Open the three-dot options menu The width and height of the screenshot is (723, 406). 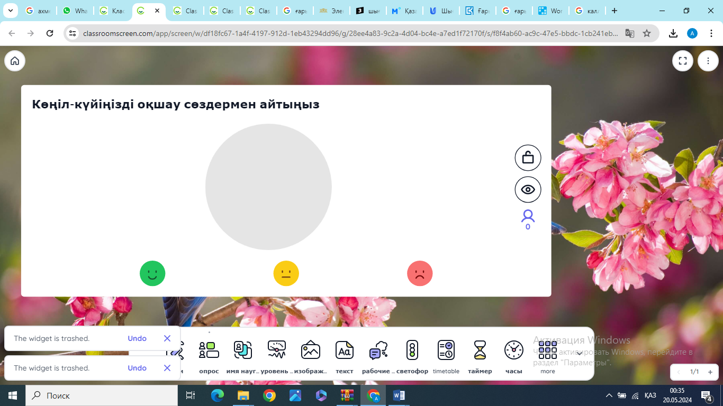(x=708, y=61)
